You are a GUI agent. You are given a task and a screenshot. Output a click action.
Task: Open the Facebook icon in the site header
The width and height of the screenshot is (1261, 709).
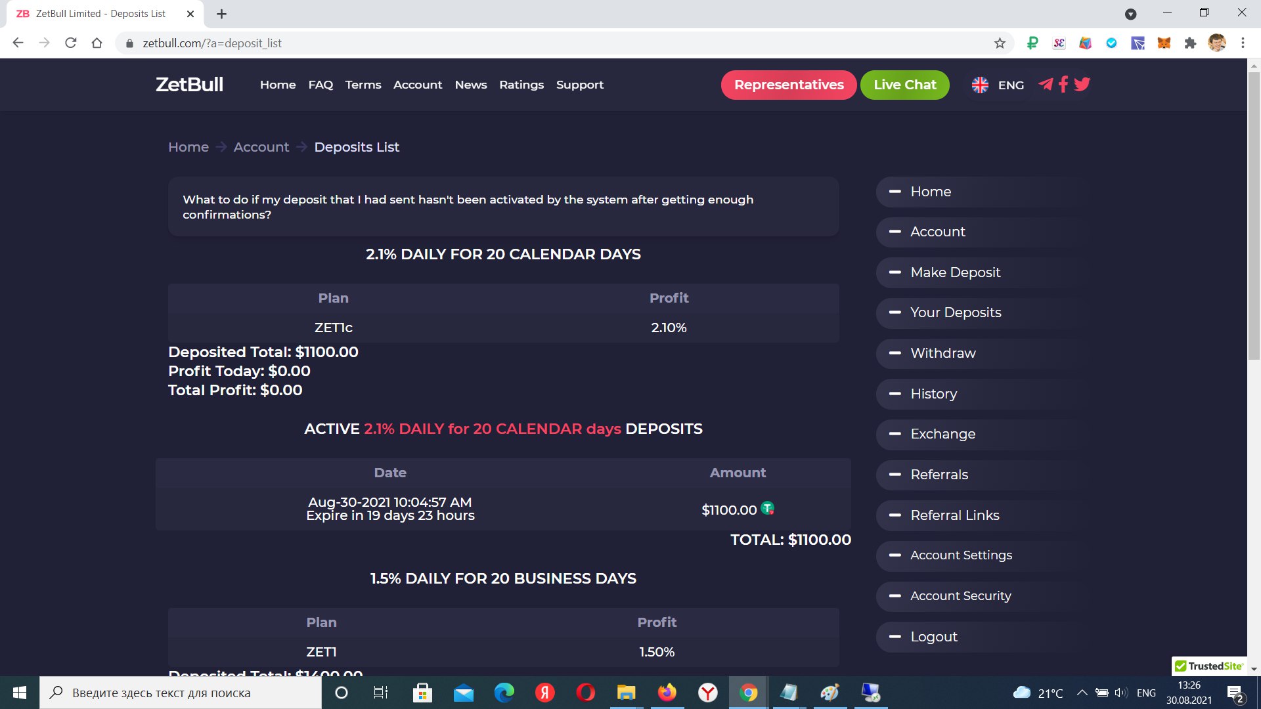pos(1063,84)
